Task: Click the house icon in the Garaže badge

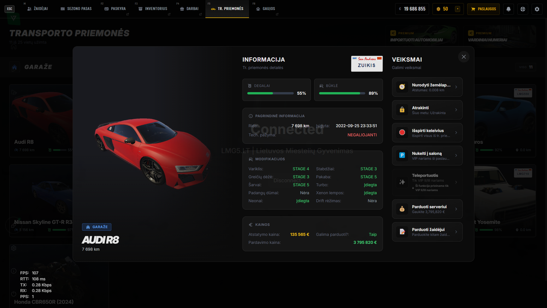Action: (88, 227)
